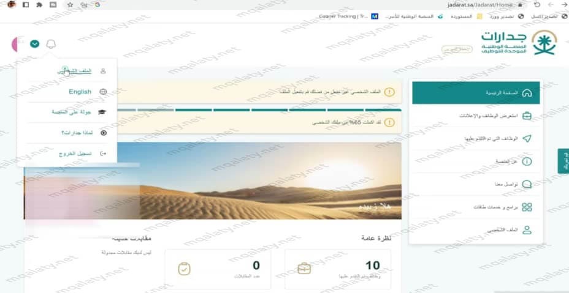569x293 pixels.
Task: Open the browser extensions puzzle icon
Action: (x=39, y=5)
